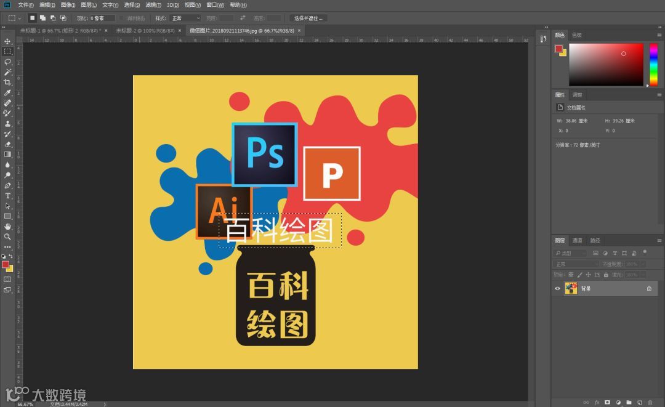Viewport: 665px width, 407px height.
Task: Select the Path Selection tool
Action: pos(7,206)
